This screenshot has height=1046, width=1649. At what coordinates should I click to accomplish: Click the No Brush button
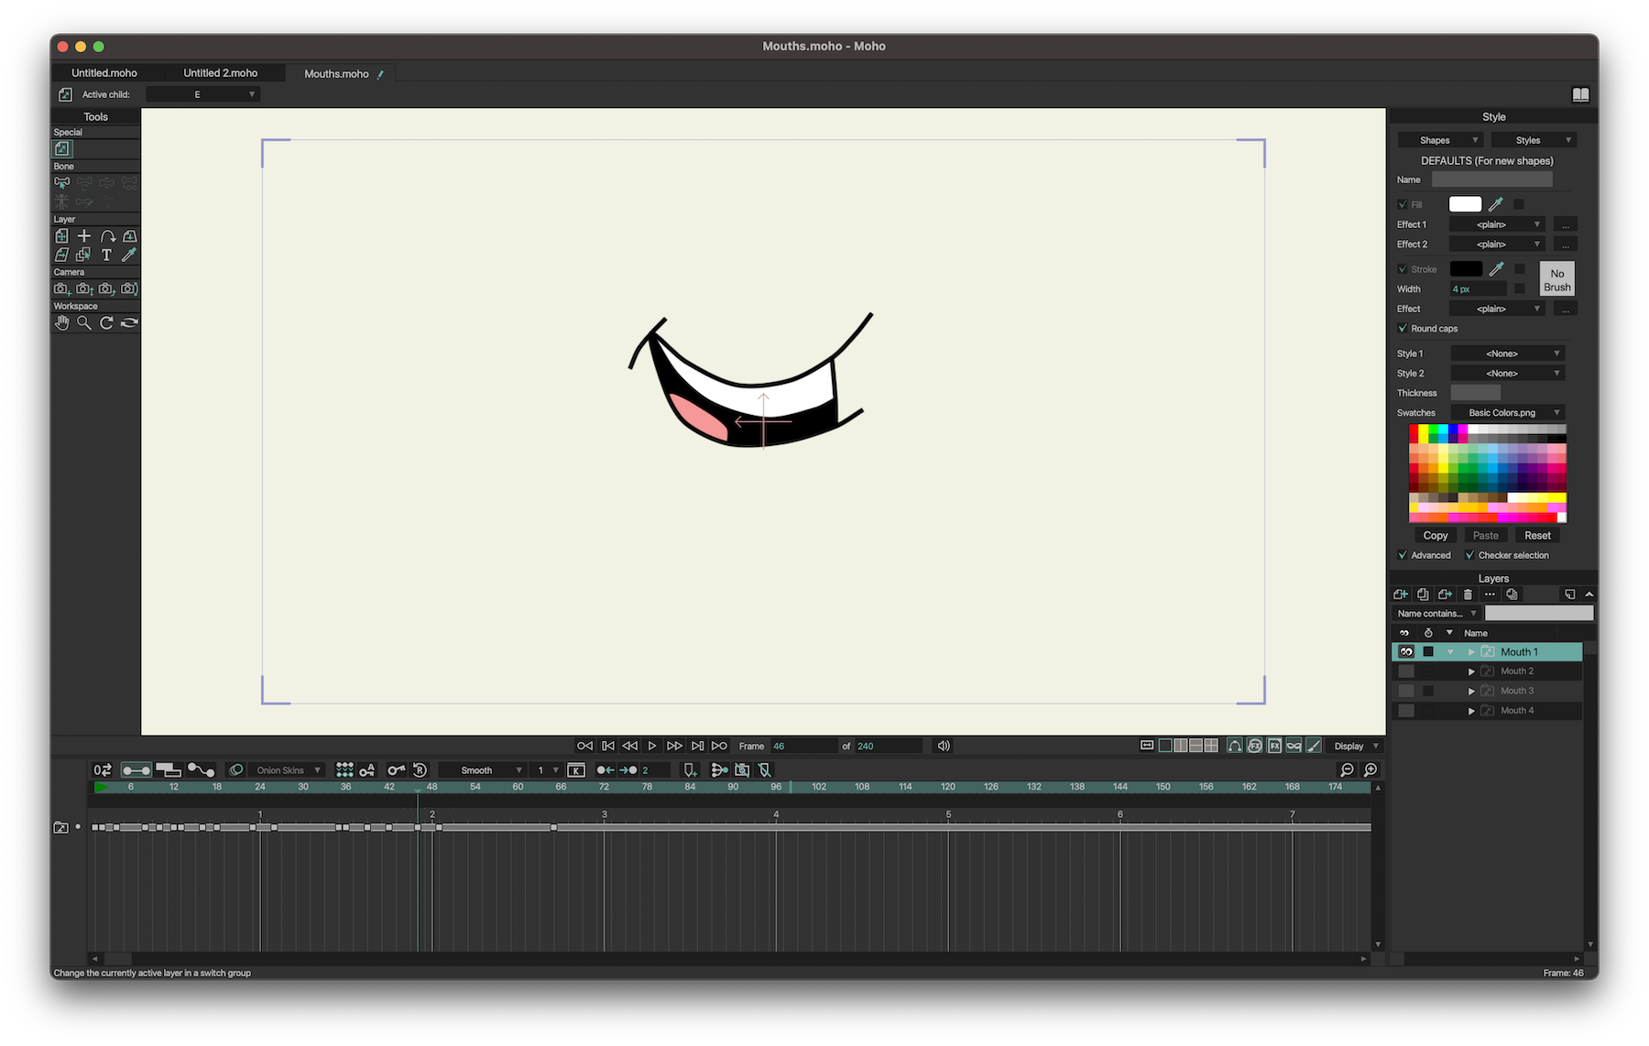tap(1556, 279)
